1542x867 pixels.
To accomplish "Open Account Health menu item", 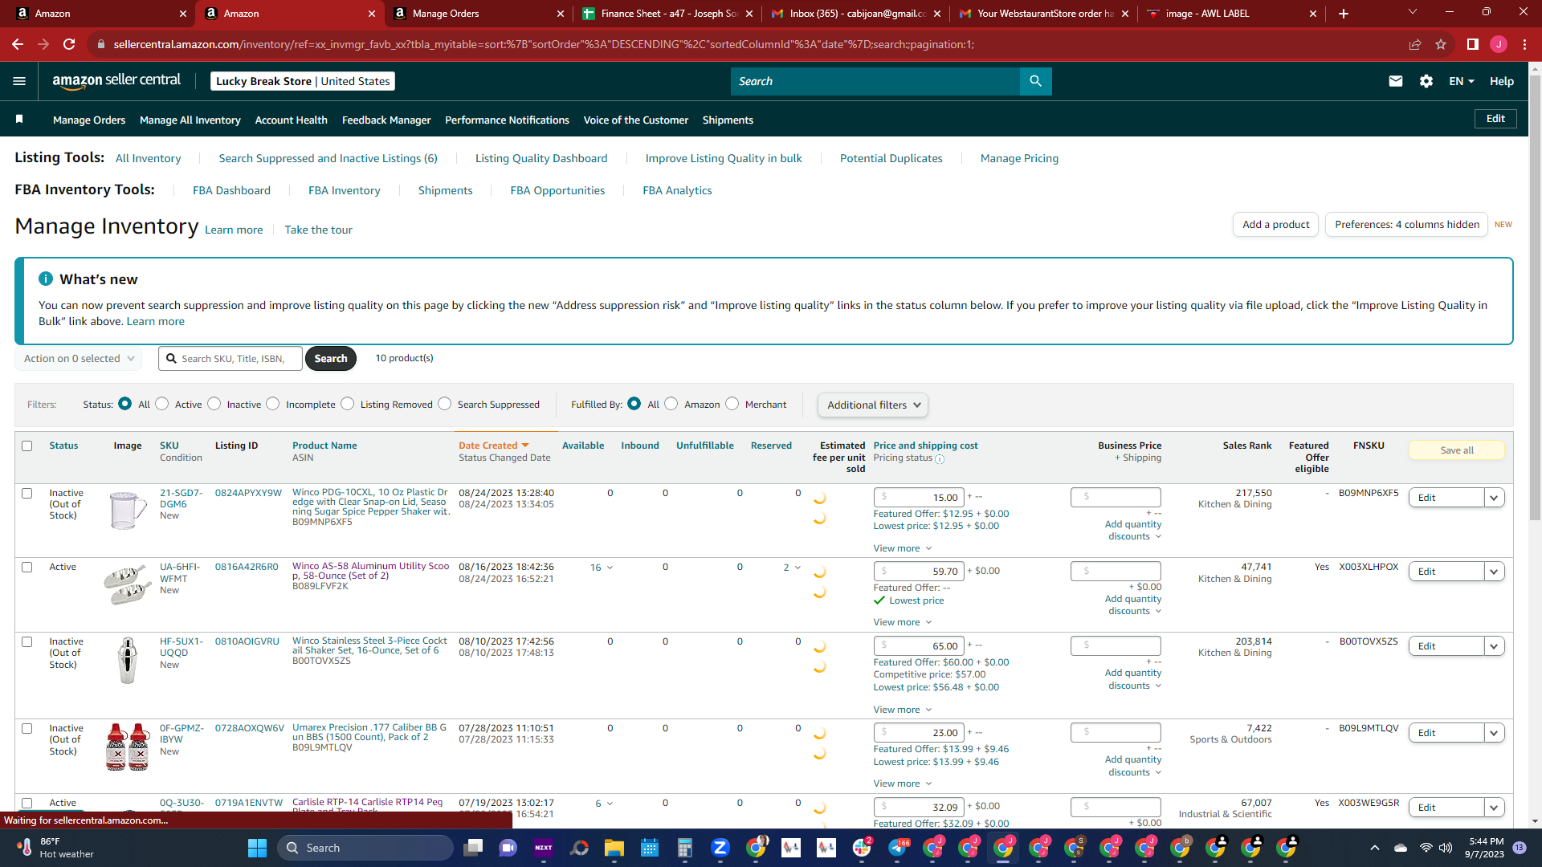I will pos(291,120).
